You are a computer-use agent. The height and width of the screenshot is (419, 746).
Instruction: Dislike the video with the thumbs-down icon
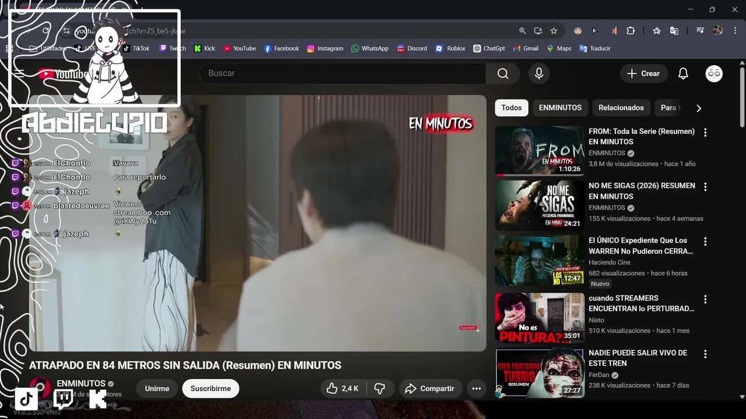point(379,389)
